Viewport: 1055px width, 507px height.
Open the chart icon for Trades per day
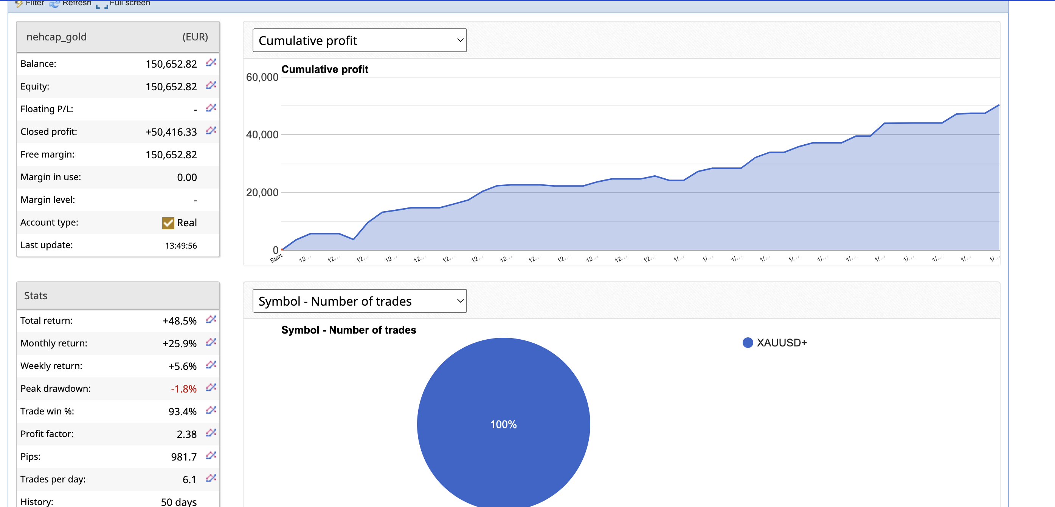[x=211, y=478]
